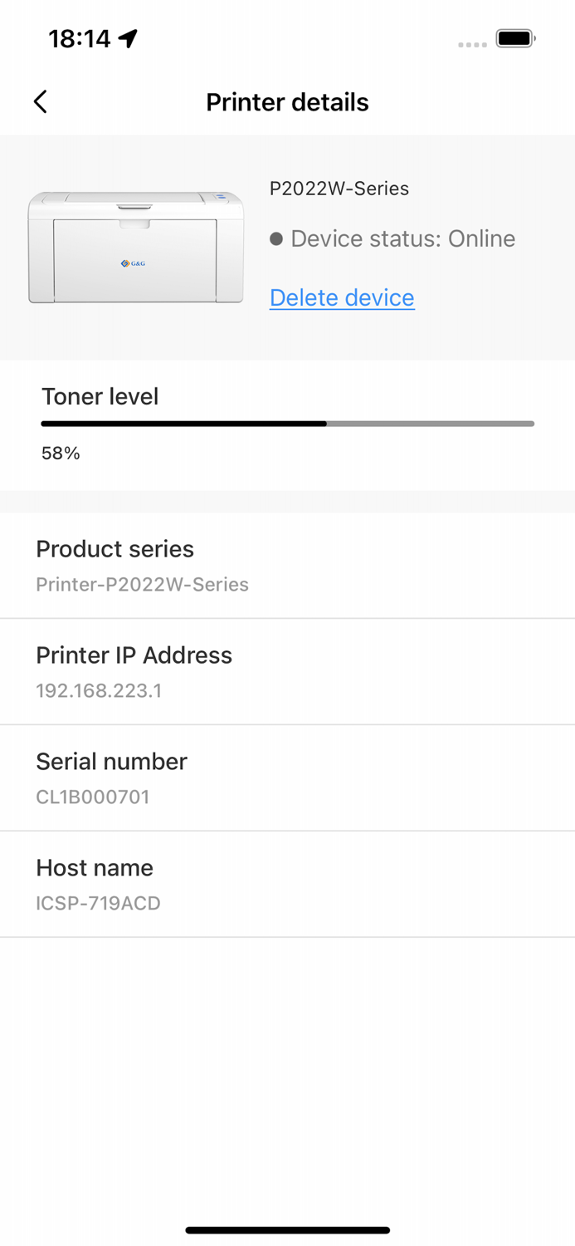Select the Printer details title
Viewport: 575px width, 1246px height.
click(287, 102)
